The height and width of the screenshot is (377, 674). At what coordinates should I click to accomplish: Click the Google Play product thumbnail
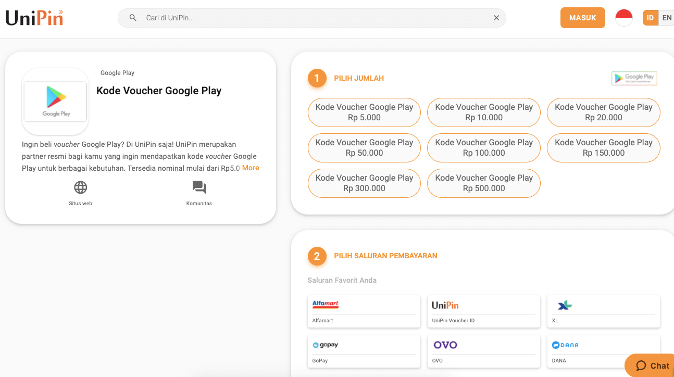[x=55, y=102]
